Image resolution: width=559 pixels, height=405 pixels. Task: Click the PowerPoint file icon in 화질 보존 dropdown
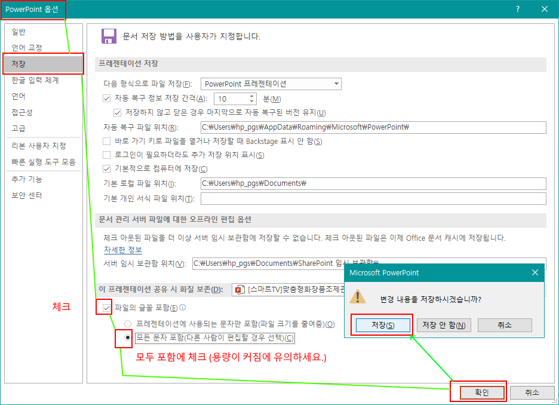point(239,290)
